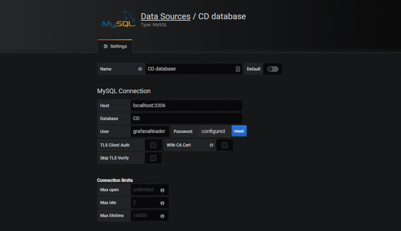This screenshot has height=231, width=401.
Task: Click the Max open info icon
Action: (162, 190)
